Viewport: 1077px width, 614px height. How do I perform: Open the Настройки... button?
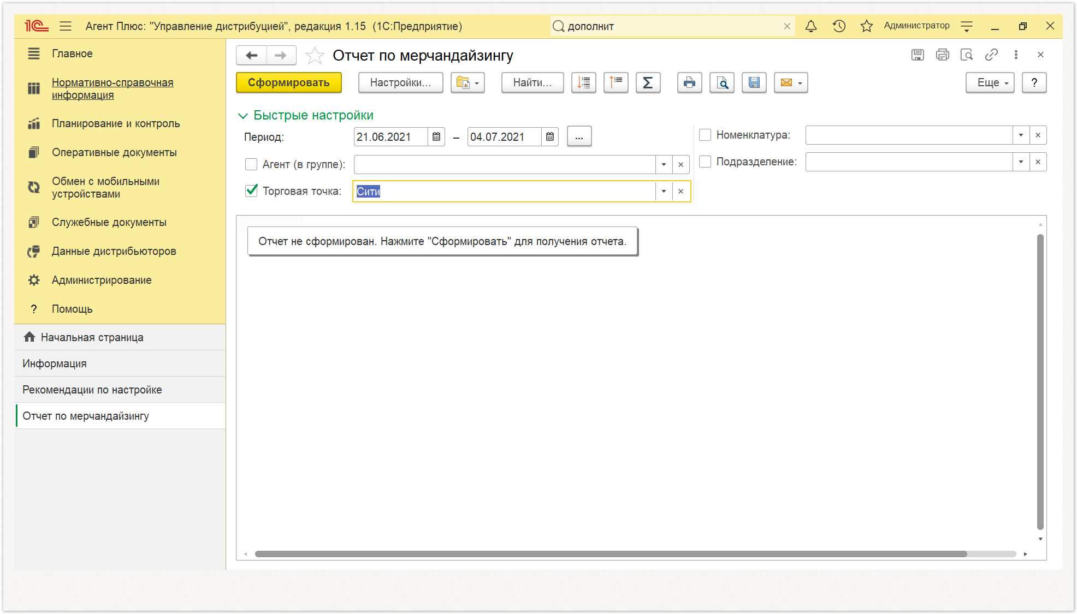coord(400,82)
